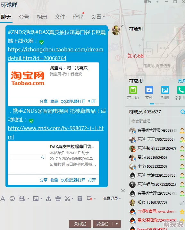
Task: Click the 发送(S) button
Action: click(x=103, y=224)
